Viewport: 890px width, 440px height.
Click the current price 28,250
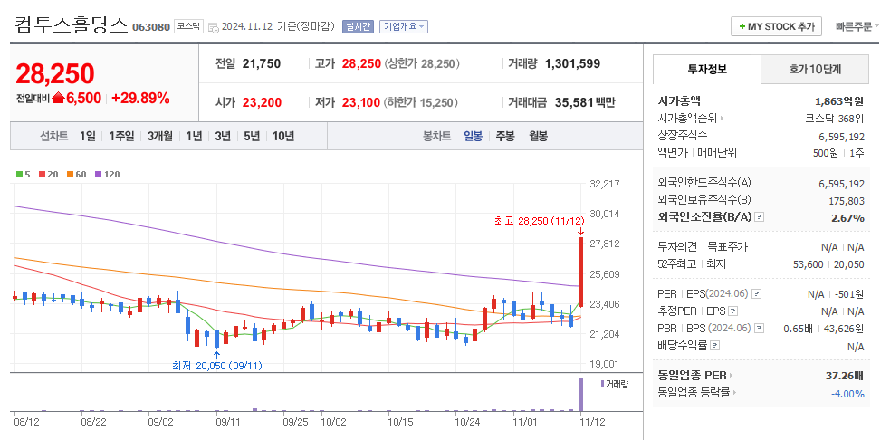coord(55,73)
